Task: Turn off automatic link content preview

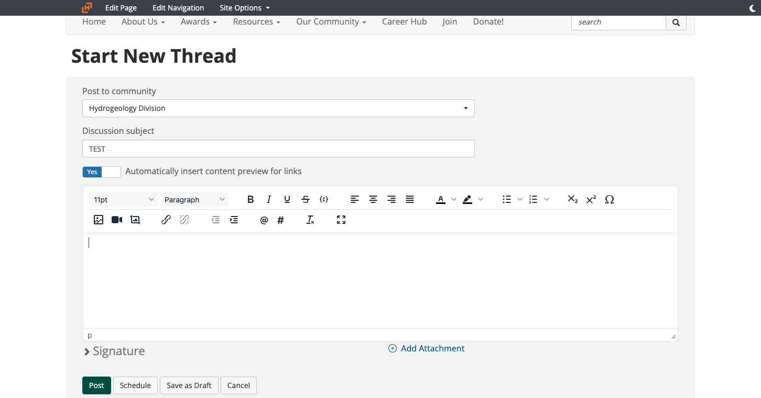Action: [102, 172]
